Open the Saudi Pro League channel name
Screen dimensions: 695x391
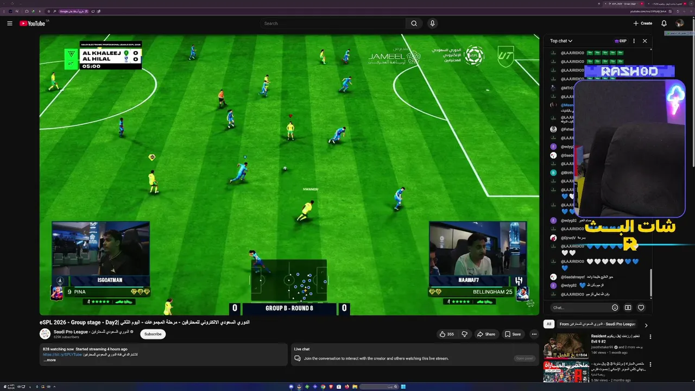[x=91, y=331]
